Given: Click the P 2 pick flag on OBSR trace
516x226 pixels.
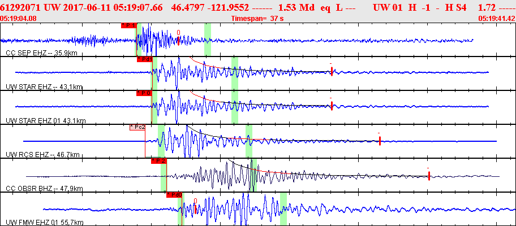Looking at the screenshot, I should 158,160.
